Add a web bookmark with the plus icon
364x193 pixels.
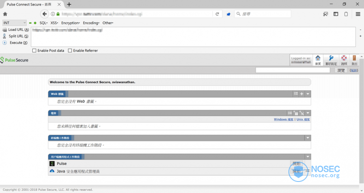301,94
